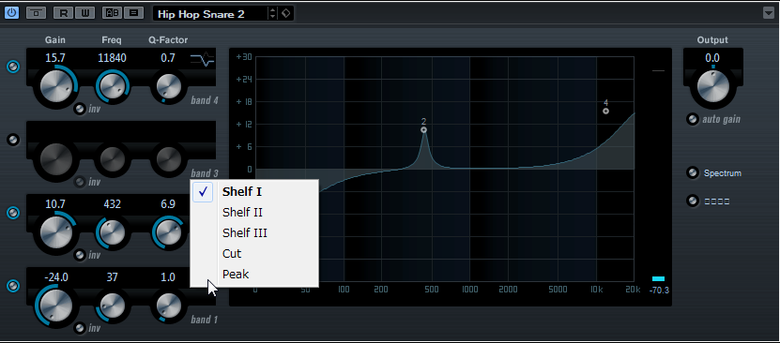Image resolution: width=780 pixels, height=343 pixels.
Task: Open top-right functions menu arrow
Action: [769, 13]
